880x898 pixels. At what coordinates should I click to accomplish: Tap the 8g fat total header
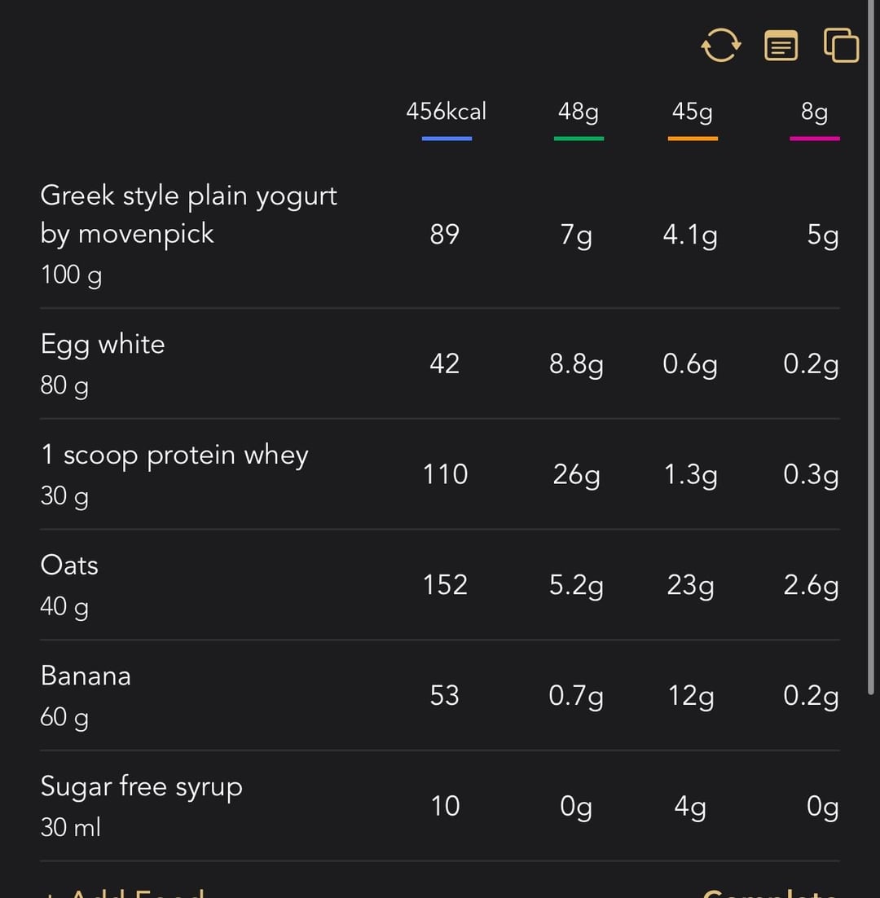[x=814, y=111]
